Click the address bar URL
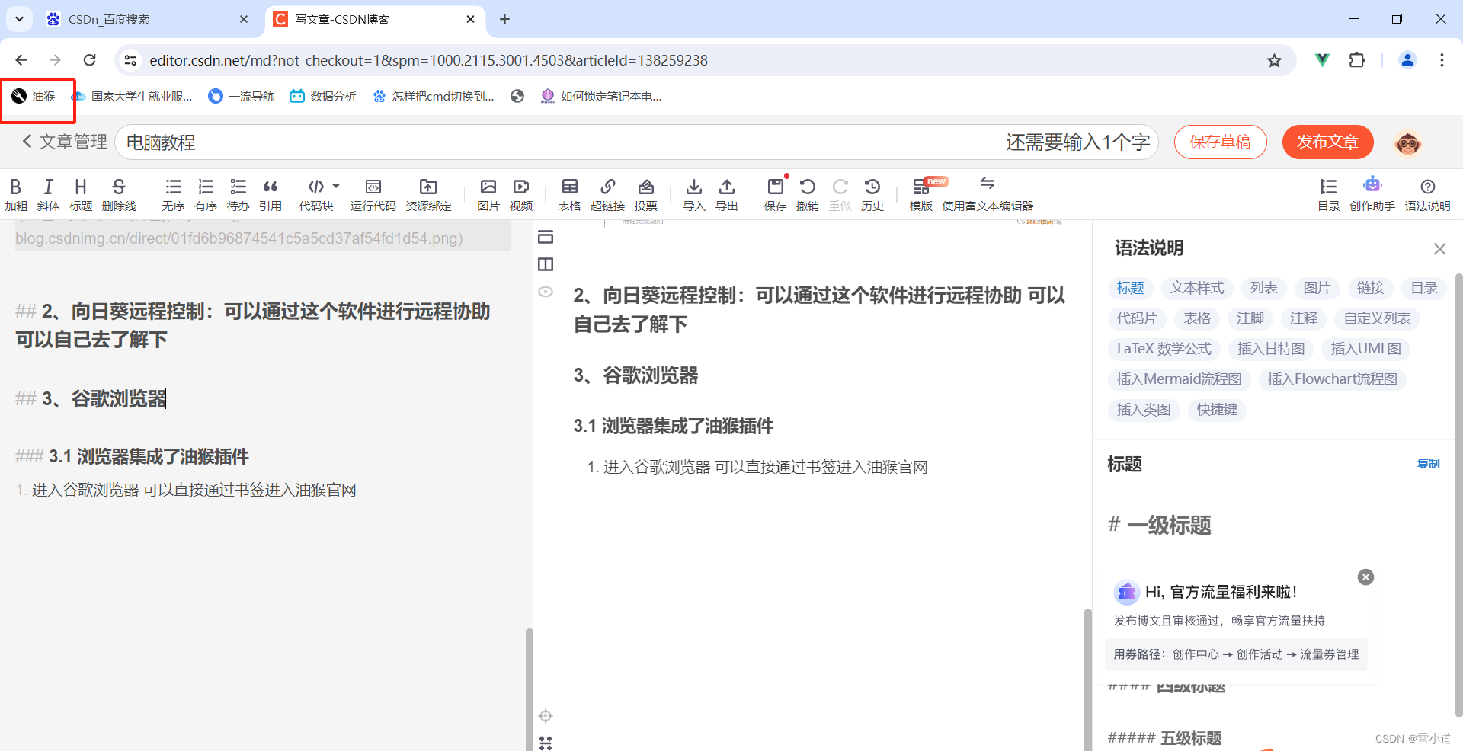The width and height of the screenshot is (1463, 751). (428, 60)
